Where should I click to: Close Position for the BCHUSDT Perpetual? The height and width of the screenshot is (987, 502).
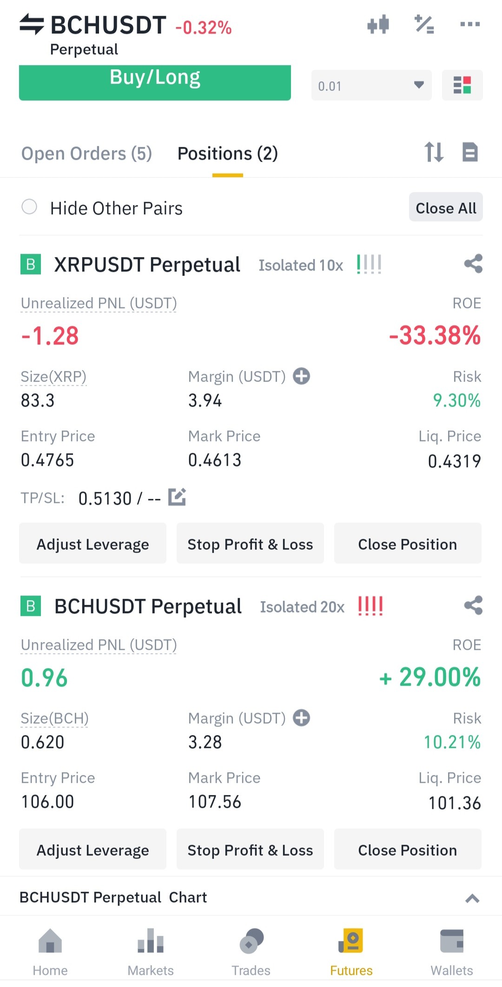408,850
